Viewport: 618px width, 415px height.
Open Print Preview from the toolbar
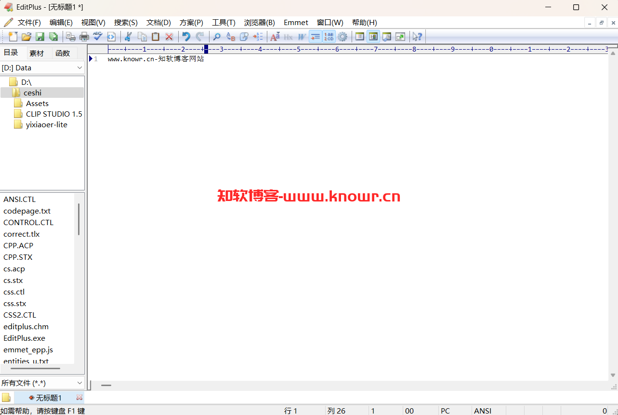pyautogui.click(x=71, y=37)
